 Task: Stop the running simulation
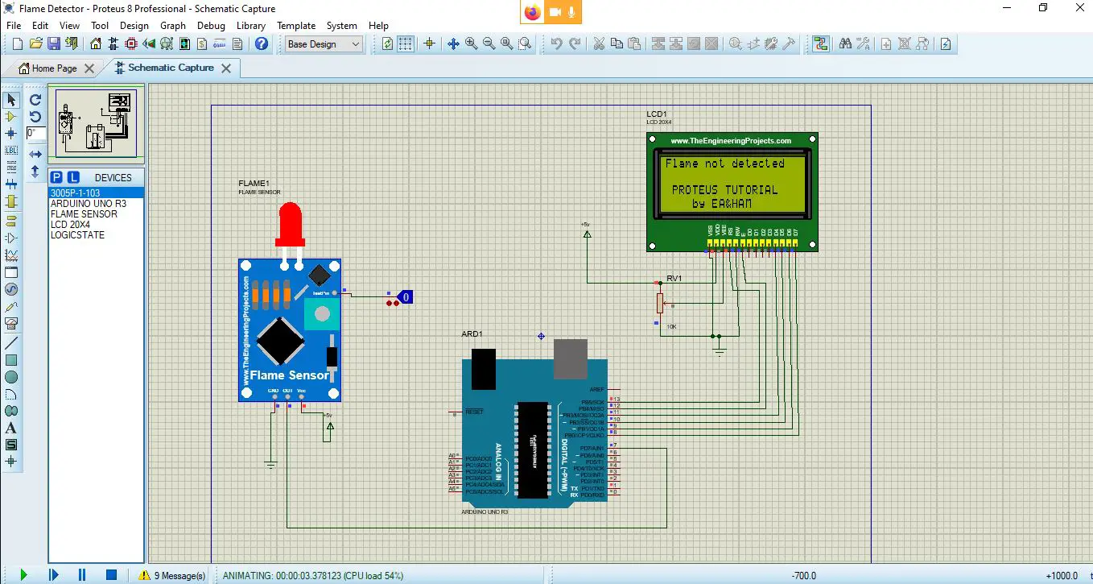point(112,575)
